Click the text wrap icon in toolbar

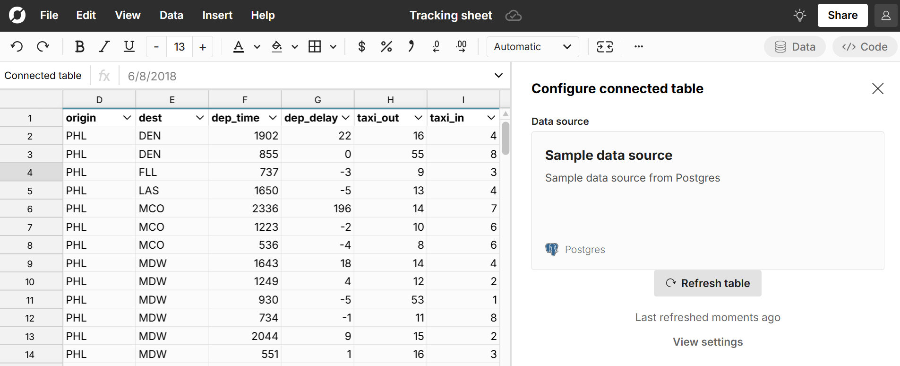(x=605, y=46)
